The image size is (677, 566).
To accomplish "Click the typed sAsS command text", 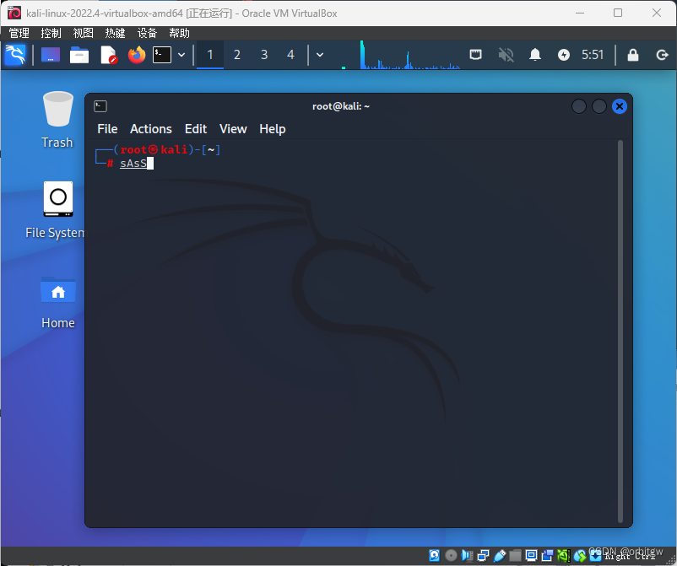I will (x=133, y=163).
